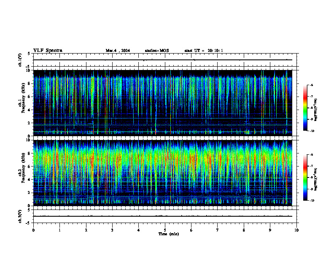Screen dimensions: 334x258
Task: Click the "-6" label on ch.2 color scale
Action: [x=311, y=155]
